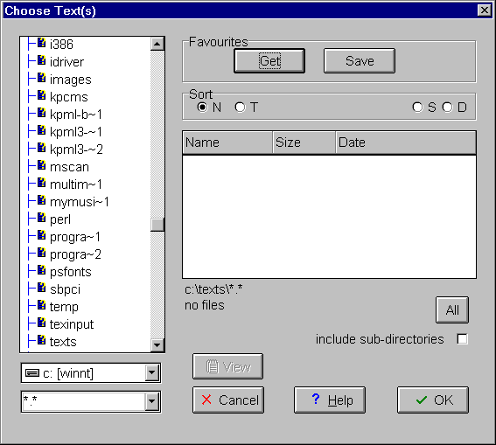
Task: Open the *.* file filter dropdown
Action: [x=152, y=401]
